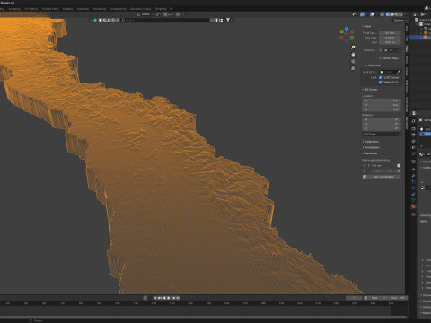Uncheck the Camera to View checkbox

coord(381,82)
